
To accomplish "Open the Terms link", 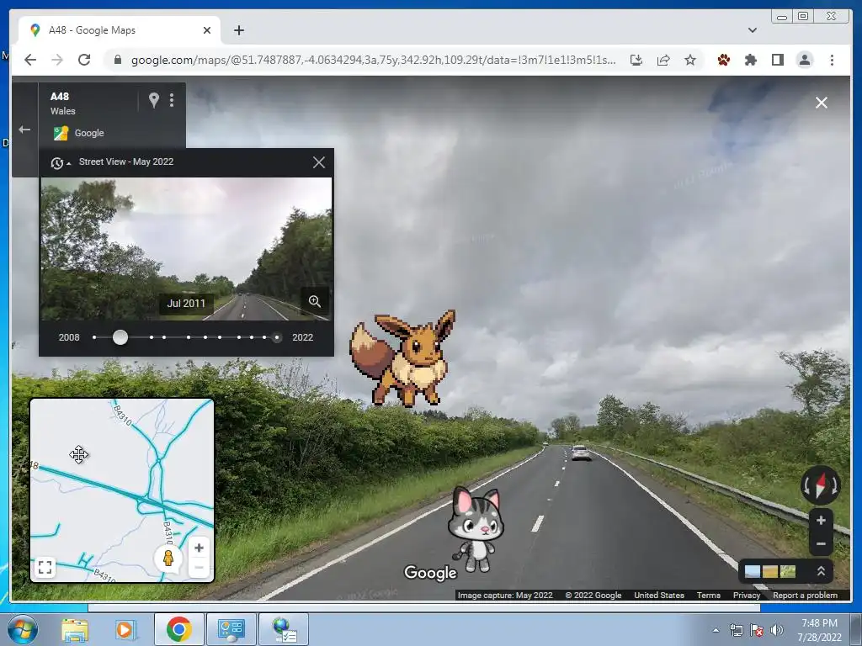I will (x=708, y=595).
